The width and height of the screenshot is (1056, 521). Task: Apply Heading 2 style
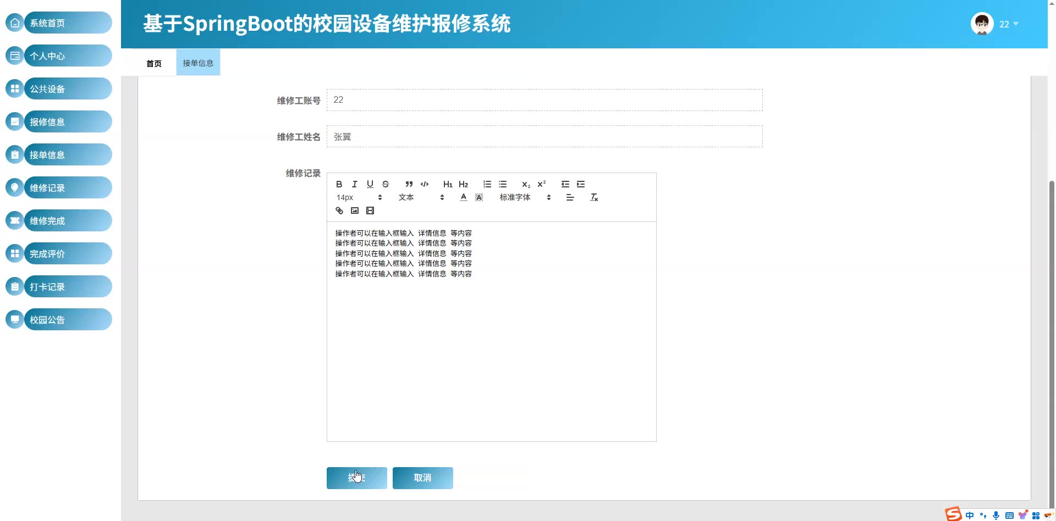[x=464, y=184]
